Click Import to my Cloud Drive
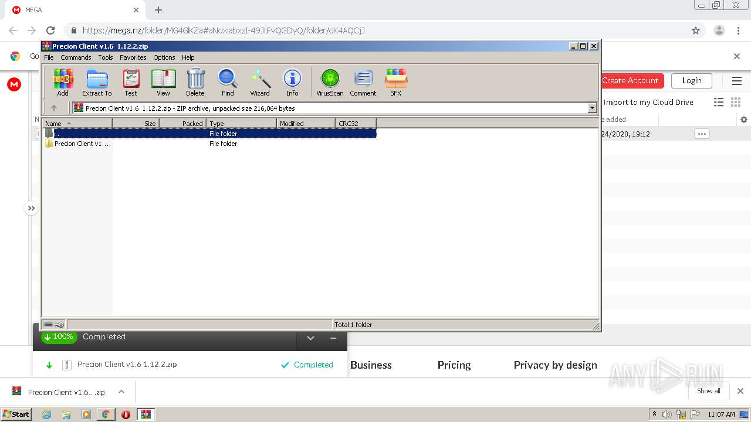The width and height of the screenshot is (751, 422). [x=648, y=102]
